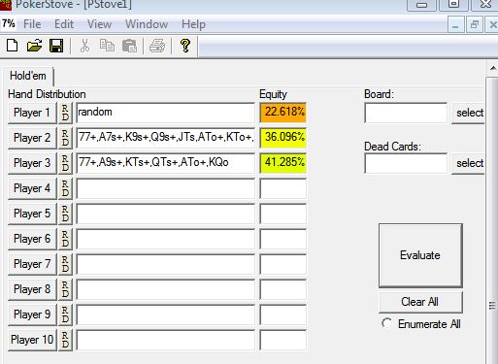Click the empty Player 10 hand field
498x364 pixels.
tap(165, 340)
